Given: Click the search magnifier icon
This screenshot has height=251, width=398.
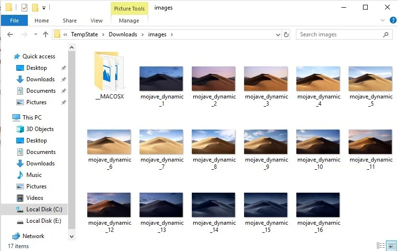Looking at the screenshot, I should pos(386,34).
